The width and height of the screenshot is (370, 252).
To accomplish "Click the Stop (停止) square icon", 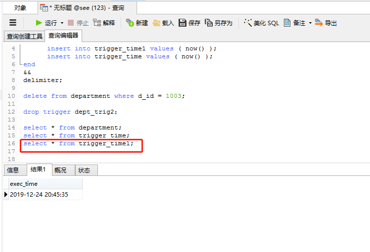I will [71, 23].
